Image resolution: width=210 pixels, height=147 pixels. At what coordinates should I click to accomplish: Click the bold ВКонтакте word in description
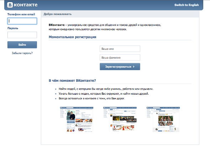click(57, 25)
